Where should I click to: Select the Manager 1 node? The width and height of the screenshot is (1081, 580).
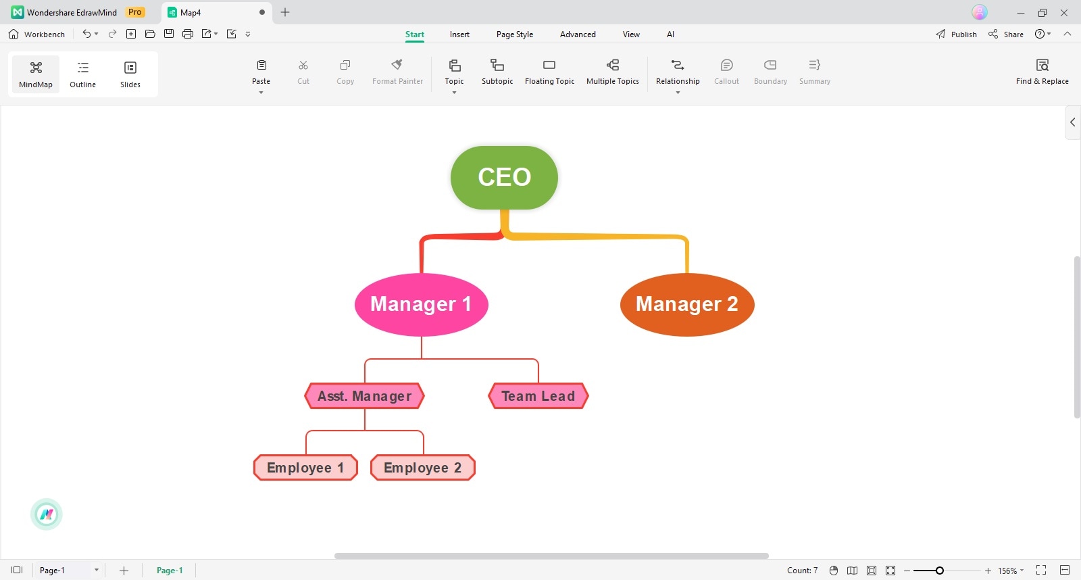pos(421,304)
